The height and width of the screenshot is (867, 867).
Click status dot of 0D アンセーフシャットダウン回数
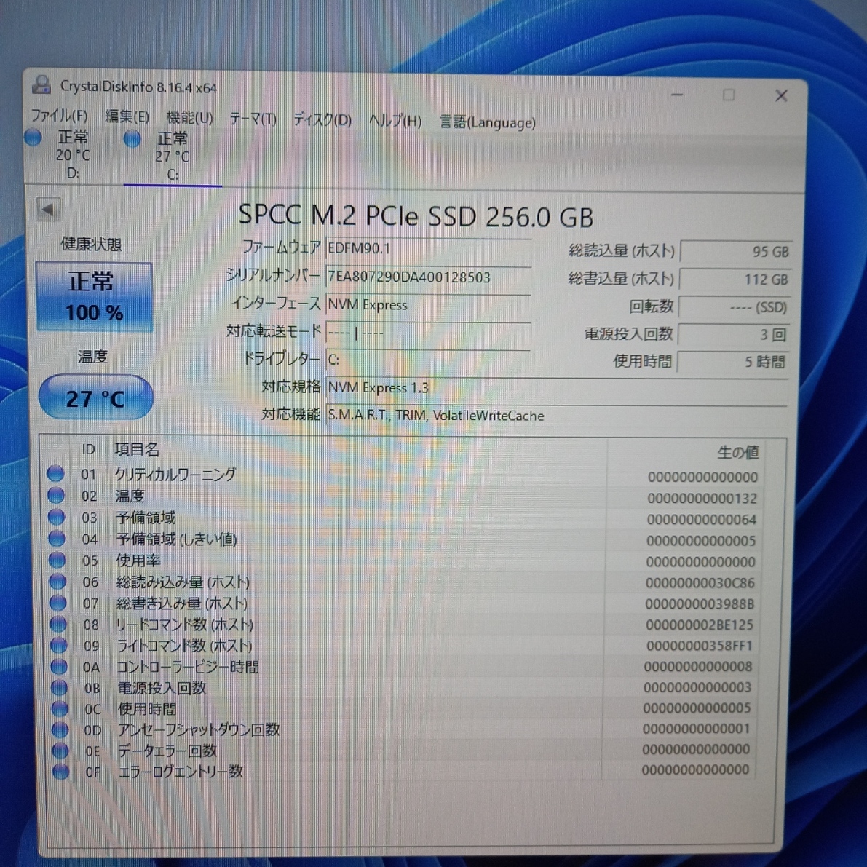(60, 729)
